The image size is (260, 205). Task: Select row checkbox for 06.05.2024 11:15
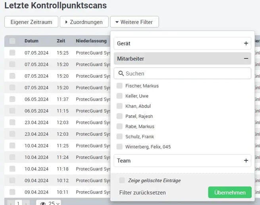(12, 111)
